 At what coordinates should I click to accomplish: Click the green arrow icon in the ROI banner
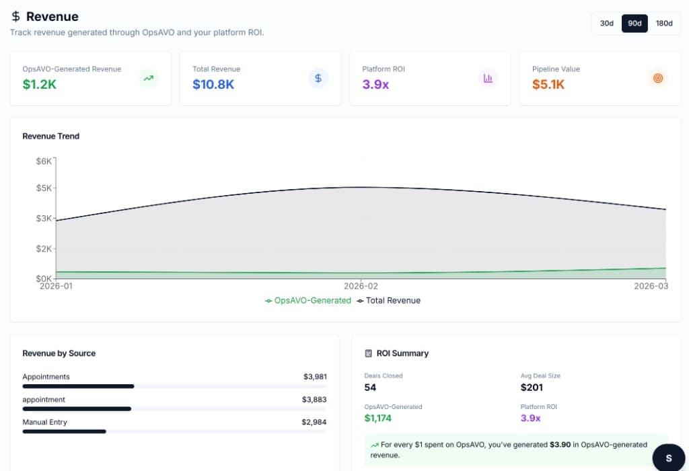click(376, 445)
